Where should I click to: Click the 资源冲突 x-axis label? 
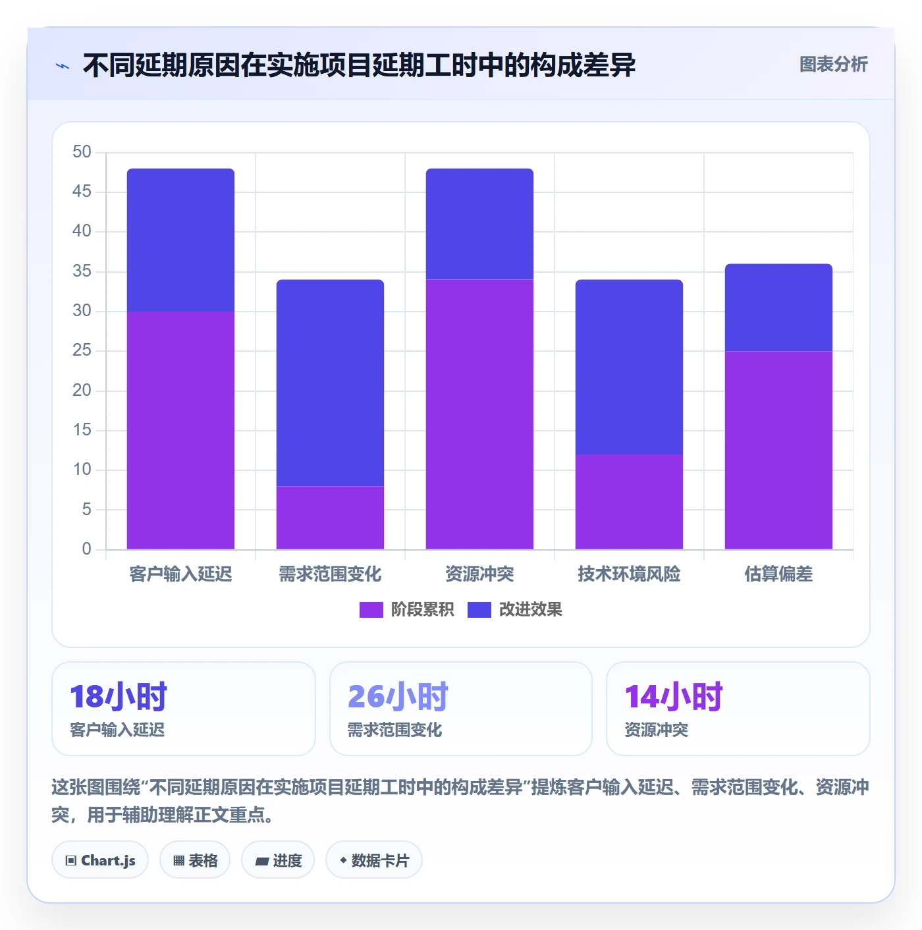coord(479,574)
